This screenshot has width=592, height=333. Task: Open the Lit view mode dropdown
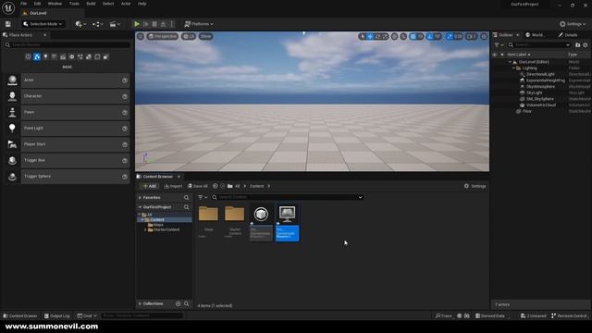(x=189, y=36)
